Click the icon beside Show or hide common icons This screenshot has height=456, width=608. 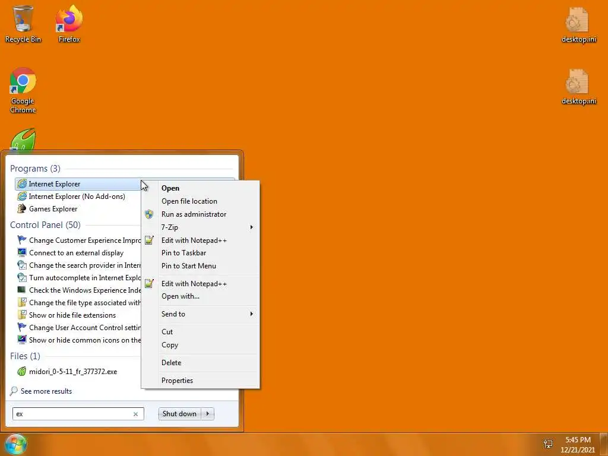[22, 340]
